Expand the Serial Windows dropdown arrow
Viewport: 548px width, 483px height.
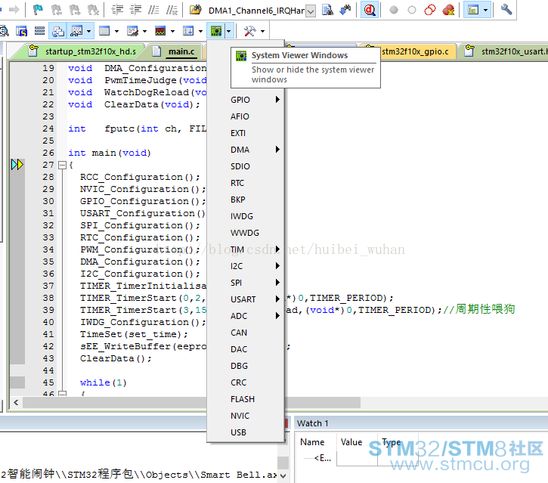click(144, 32)
